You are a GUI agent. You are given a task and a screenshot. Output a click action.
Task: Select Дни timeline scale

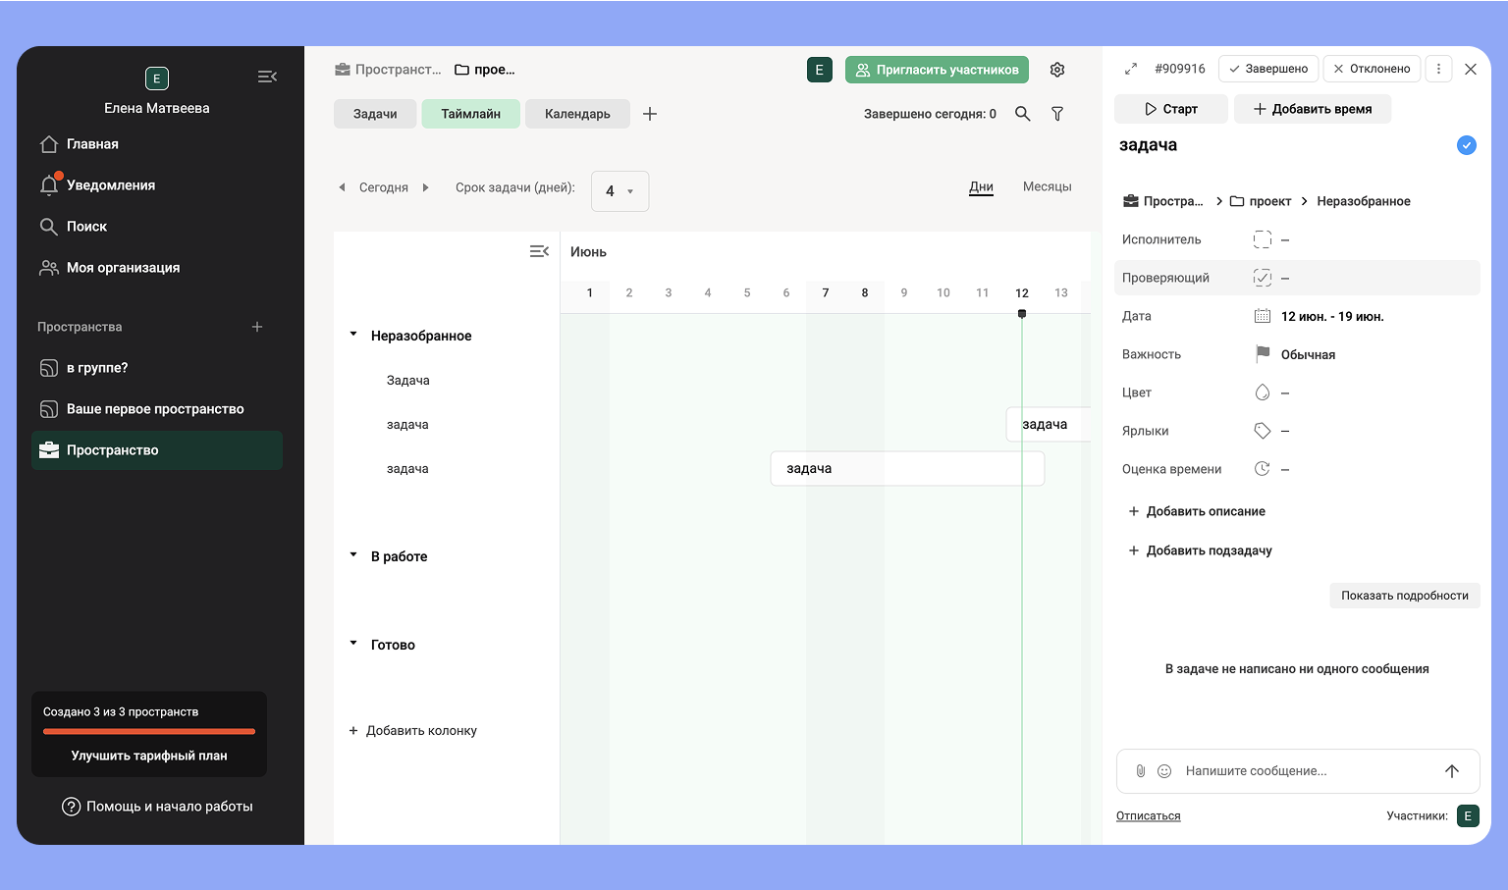point(981,186)
